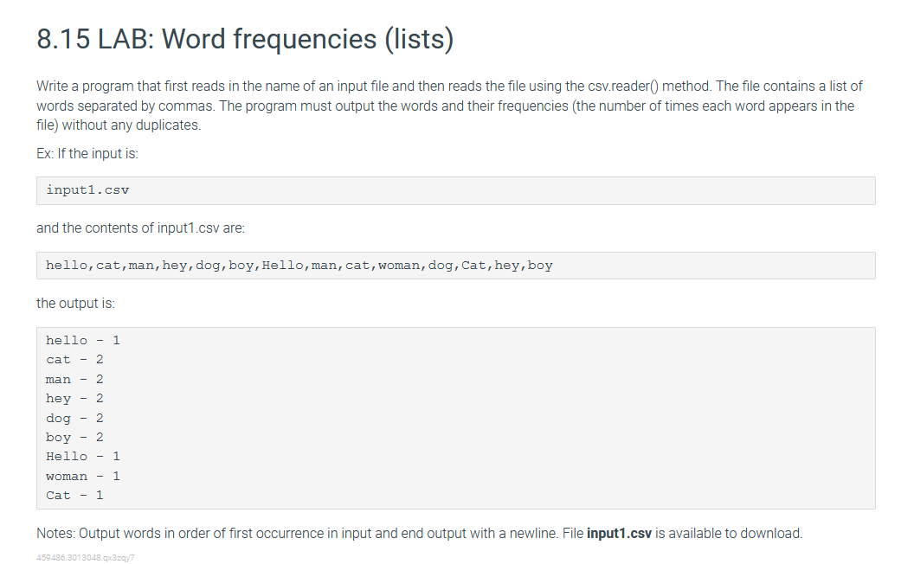Click the comma-separated words code box
This screenshot has height=564, width=901.
455,266
